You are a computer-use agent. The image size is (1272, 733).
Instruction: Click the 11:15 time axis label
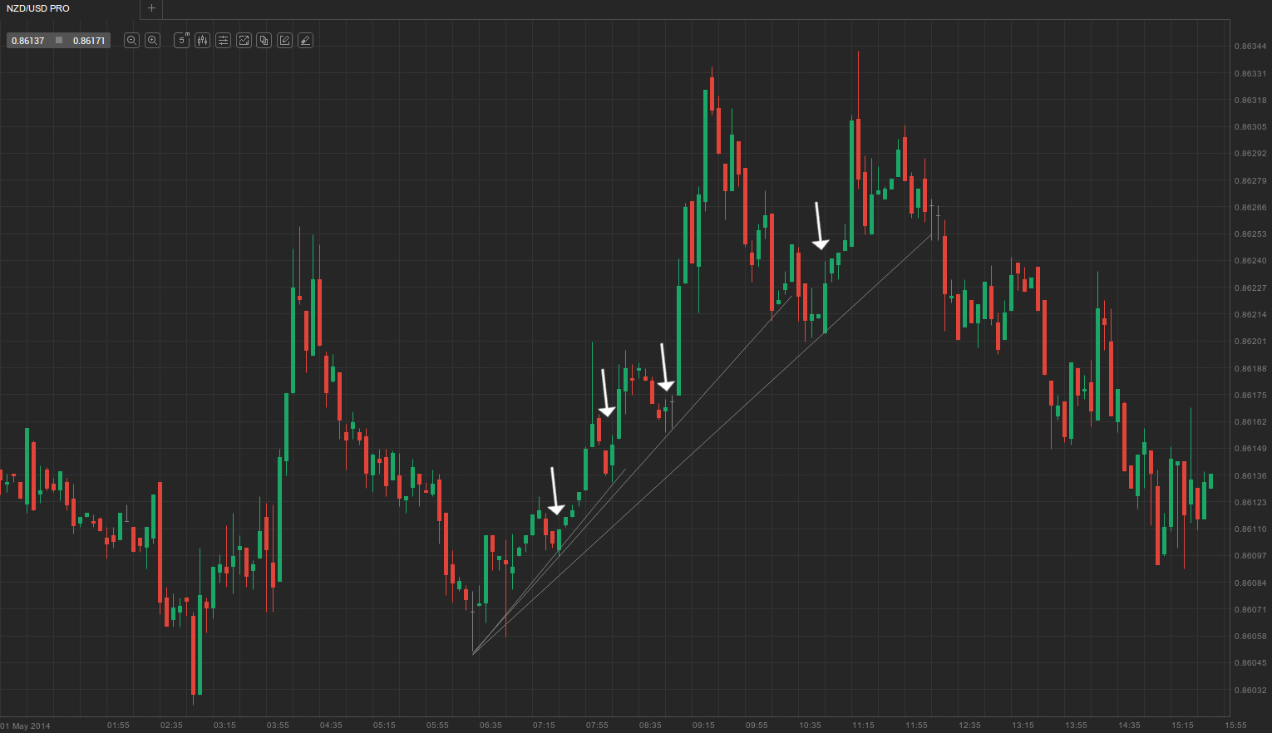tap(863, 726)
